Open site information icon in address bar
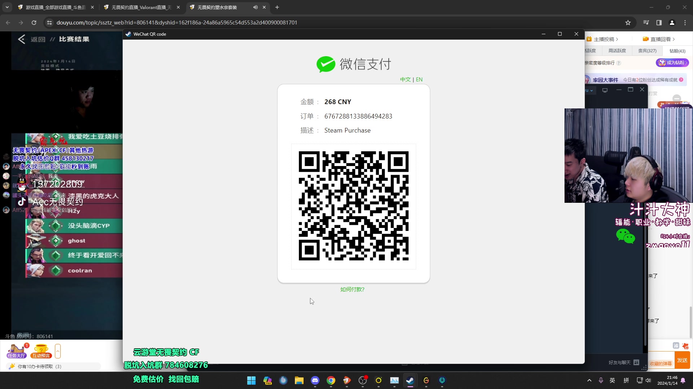Image resolution: width=693 pixels, height=389 pixels. tap(49, 22)
